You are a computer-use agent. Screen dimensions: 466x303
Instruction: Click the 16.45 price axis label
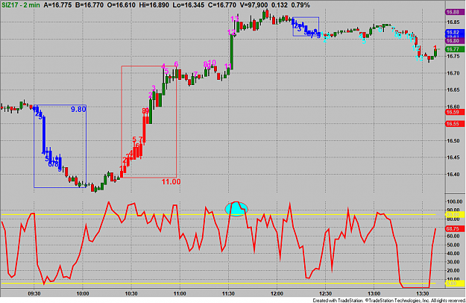453,157
